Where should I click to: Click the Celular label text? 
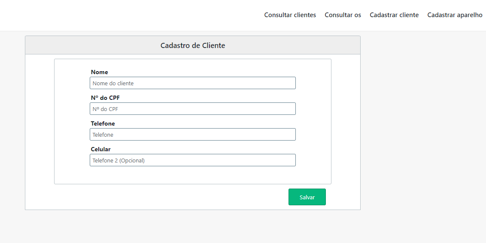click(100, 149)
